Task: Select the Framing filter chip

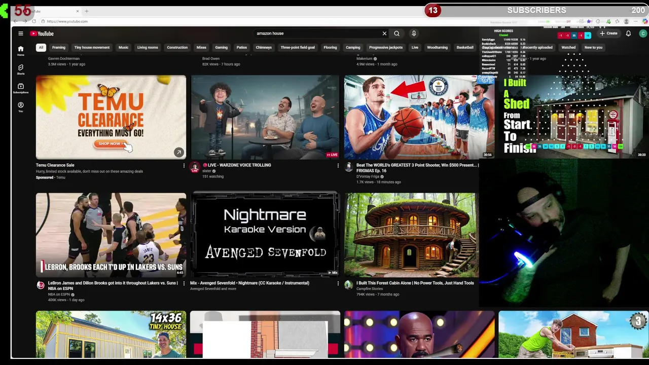Action: [x=59, y=47]
